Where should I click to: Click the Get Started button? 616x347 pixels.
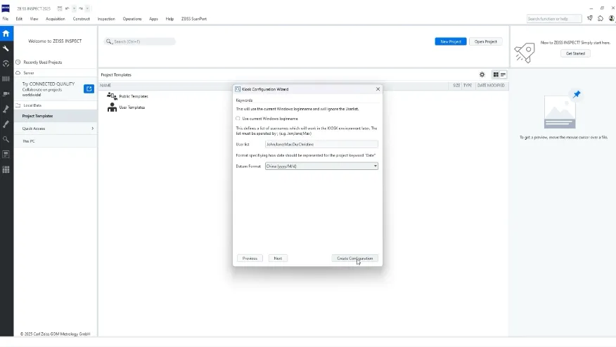click(x=575, y=53)
